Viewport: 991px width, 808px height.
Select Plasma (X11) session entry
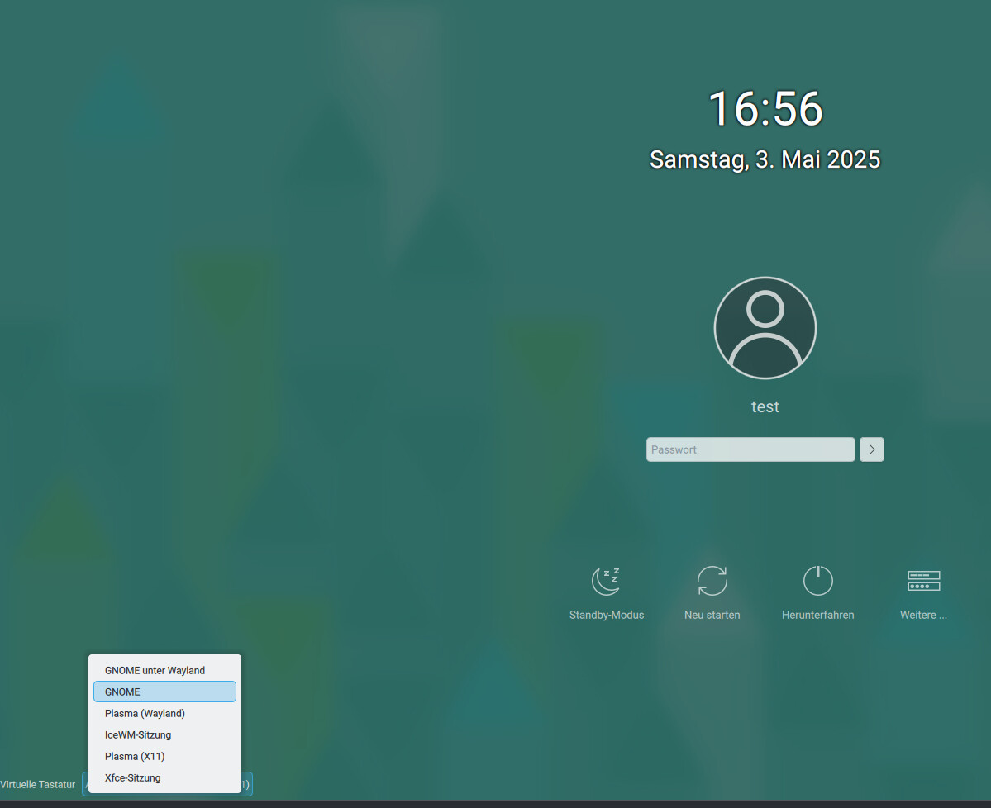point(135,756)
